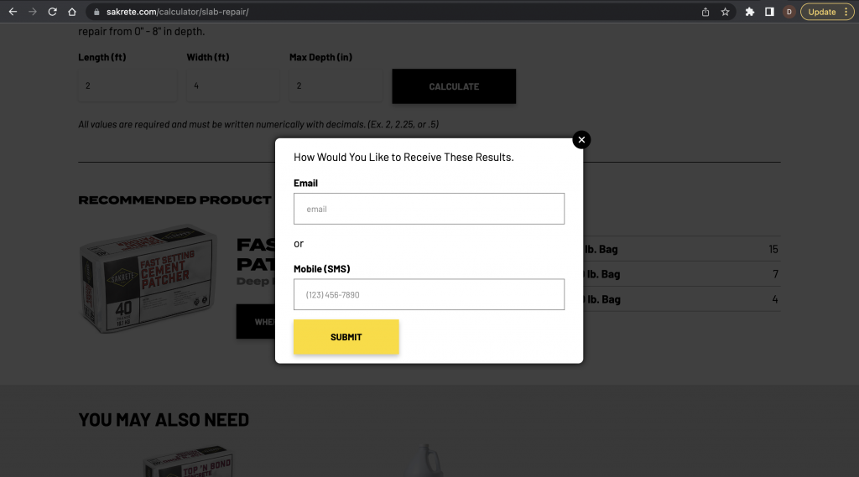Click the share page icon in address bar
The width and height of the screenshot is (859, 477).
click(705, 12)
